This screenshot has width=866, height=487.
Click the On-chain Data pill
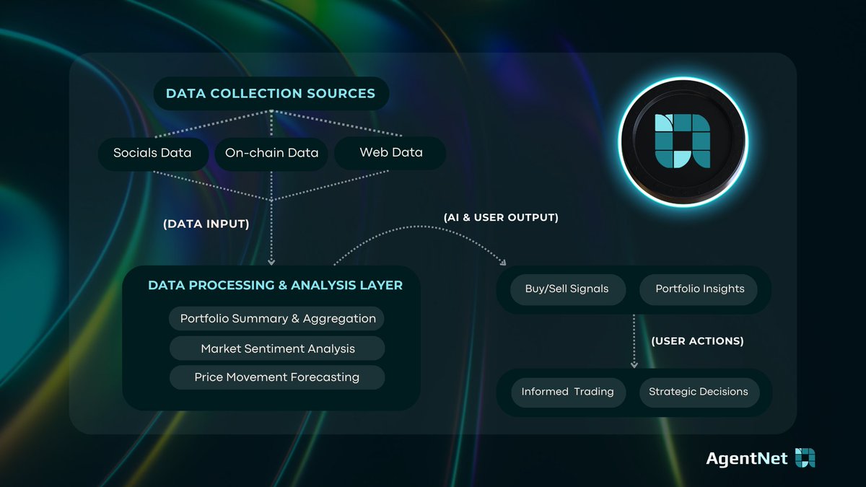[271, 153]
